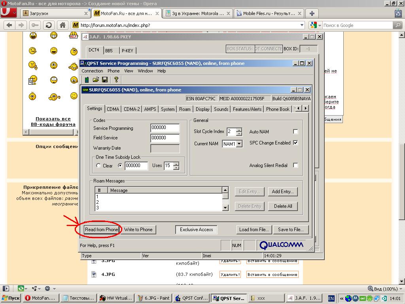
Task: Save using the QPST floppy disk icon
Action: [105, 80]
